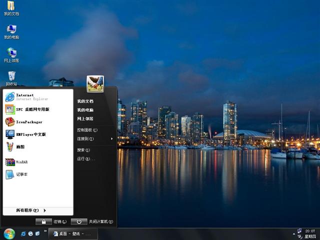The width and height of the screenshot is (320, 240).
Task: Launch Internet Explorer from the Start menu
Action: (x=38, y=97)
